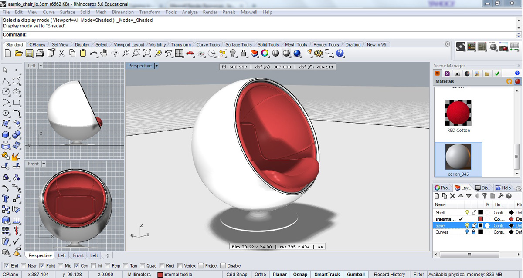This screenshot has width=523, height=278.
Task: Click the Gumball status bar button
Action: pos(356,275)
